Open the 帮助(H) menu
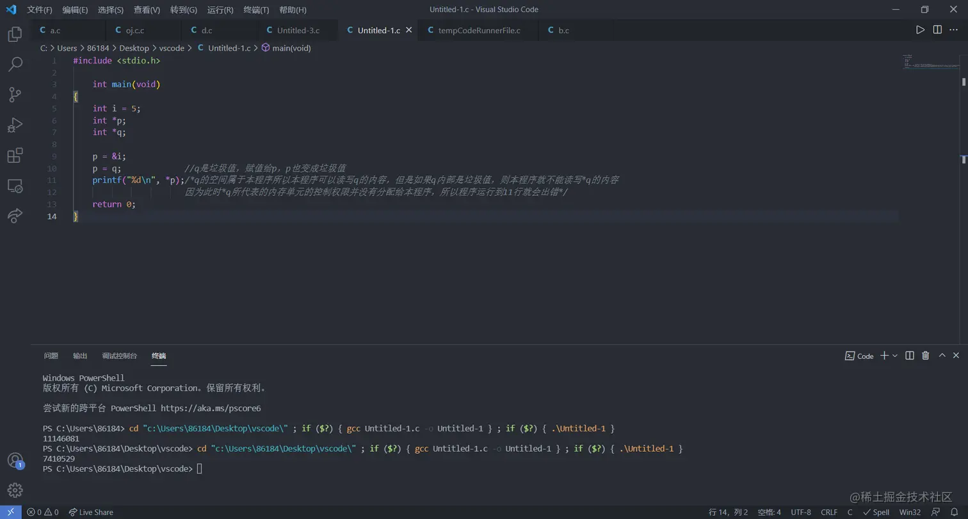The height and width of the screenshot is (519, 968). tap(293, 10)
